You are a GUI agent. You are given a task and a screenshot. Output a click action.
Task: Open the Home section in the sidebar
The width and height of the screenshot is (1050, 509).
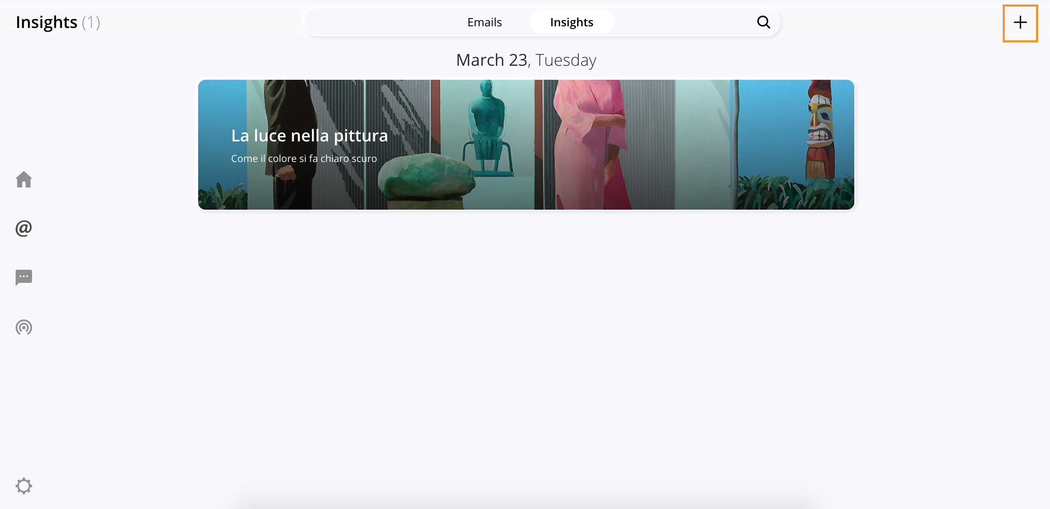pos(24,179)
